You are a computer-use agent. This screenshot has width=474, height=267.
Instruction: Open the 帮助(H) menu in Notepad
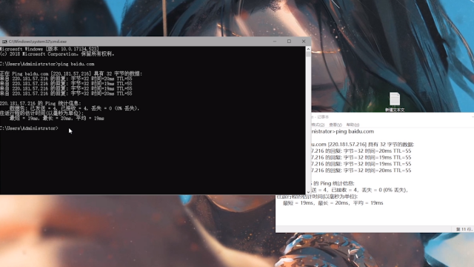point(353,125)
